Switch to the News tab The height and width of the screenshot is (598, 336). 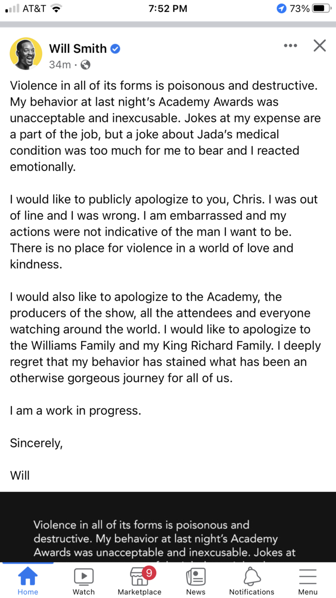click(196, 582)
